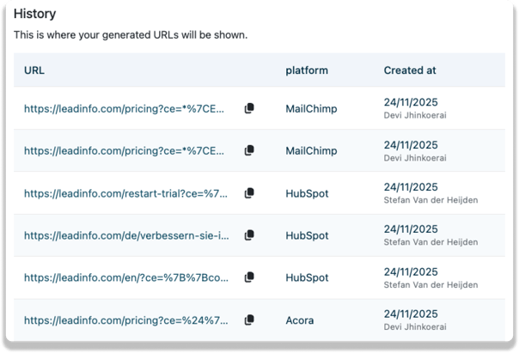Viewport: 519px width, 353px height.
Task: Copy the de/verbessern-sie URL
Action: (x=249, y=235)
